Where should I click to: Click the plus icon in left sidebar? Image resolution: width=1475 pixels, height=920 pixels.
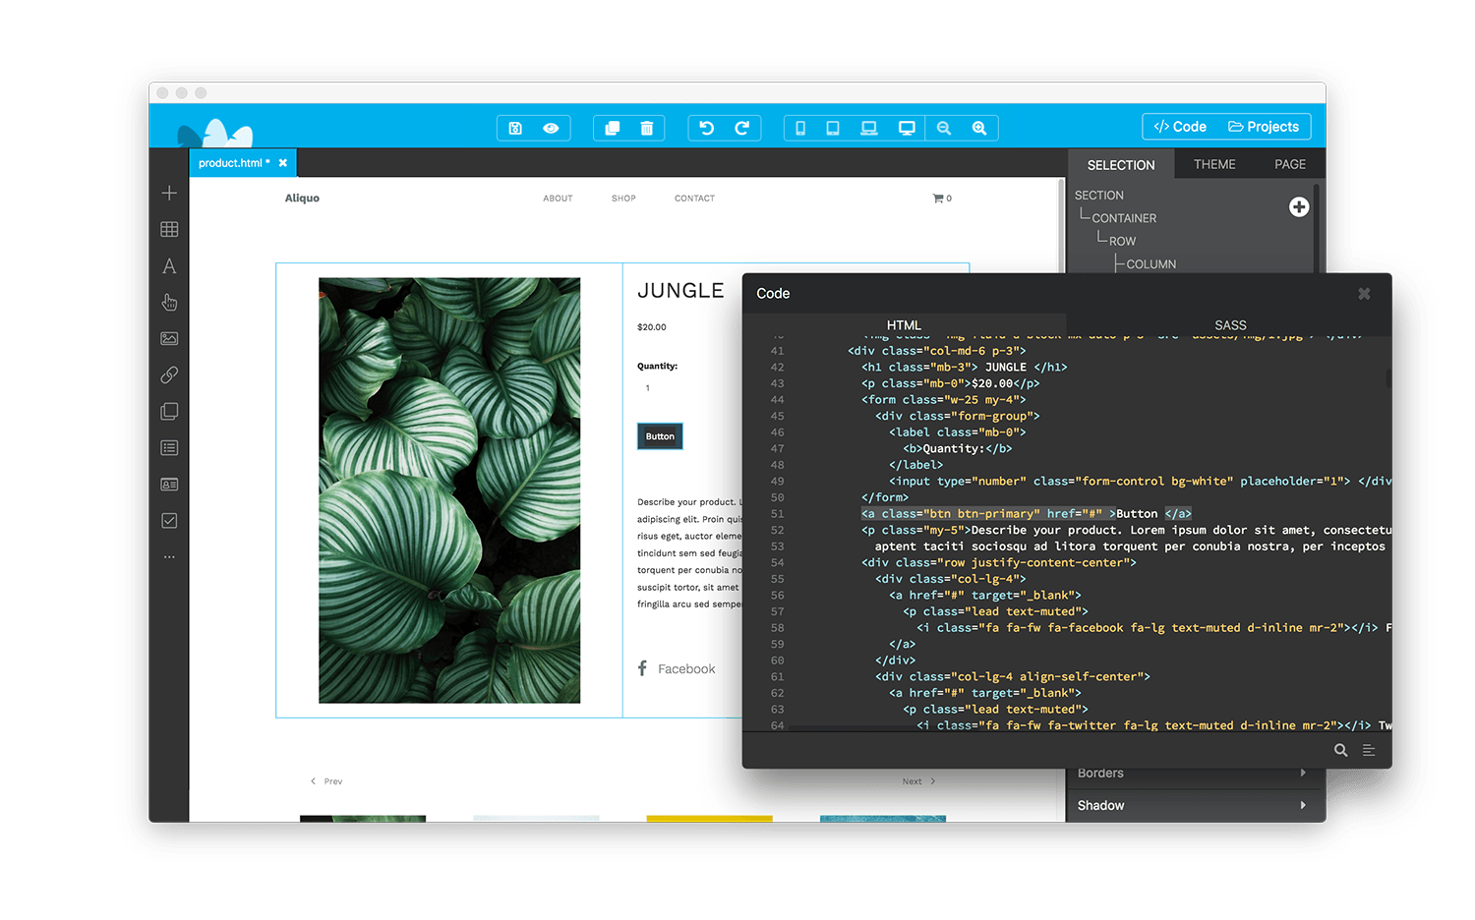pos(169,193)
